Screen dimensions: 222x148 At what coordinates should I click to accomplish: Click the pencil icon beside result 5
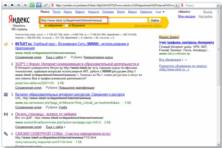click(6, 134)
